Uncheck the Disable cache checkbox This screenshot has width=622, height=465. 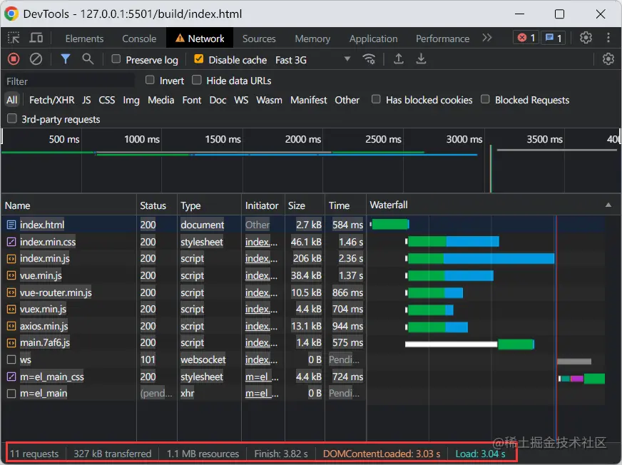tap(199, 59)
